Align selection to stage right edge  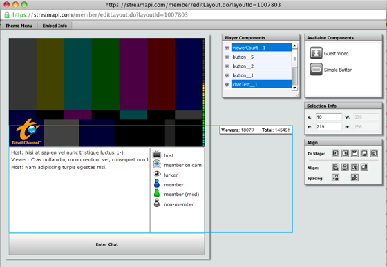(x=345, y=153)
